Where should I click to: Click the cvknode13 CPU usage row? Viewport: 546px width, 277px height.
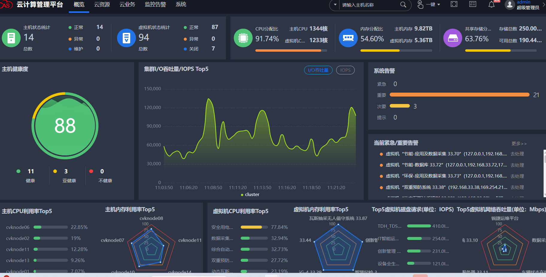click(45, 260)
